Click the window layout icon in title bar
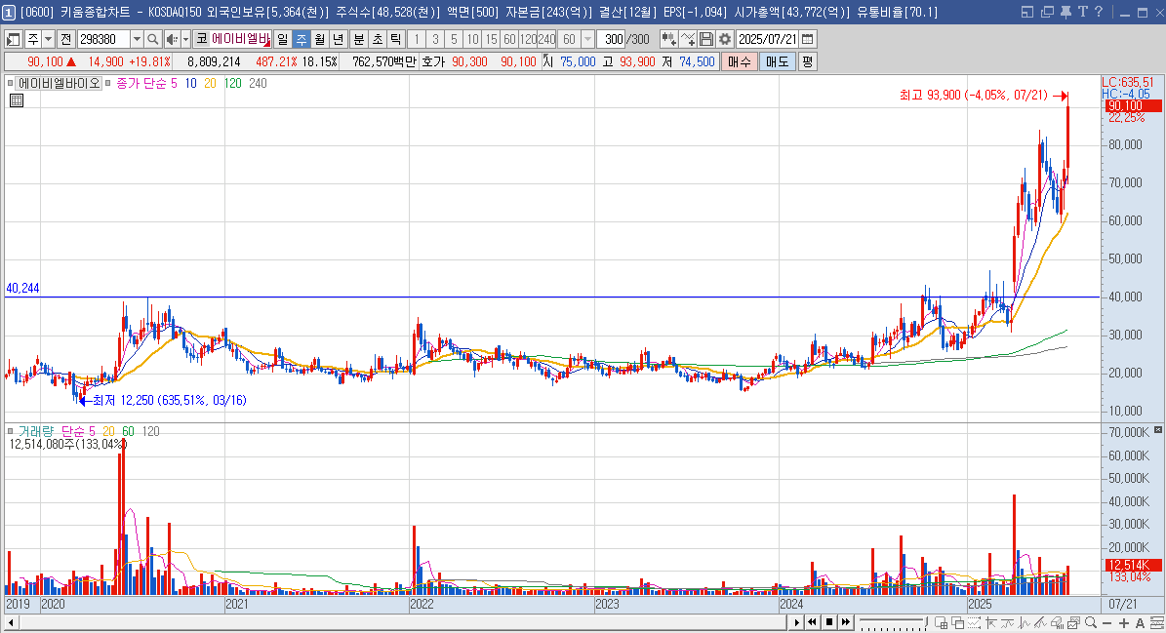The image size is (1166, 633). tap(1027, 12)
